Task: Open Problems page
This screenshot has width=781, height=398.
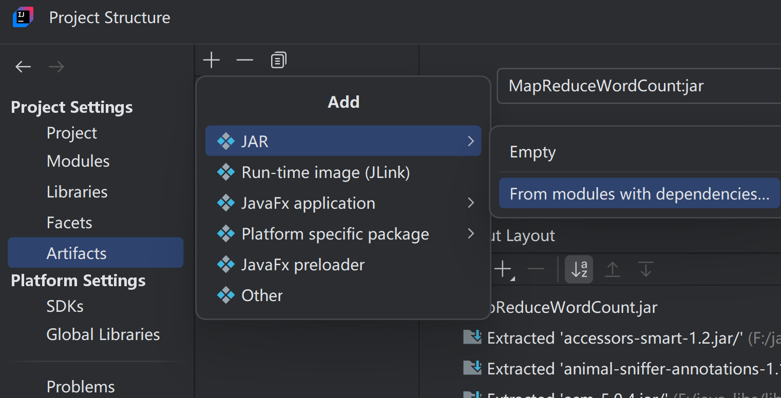Action: (x=81, y=386)
